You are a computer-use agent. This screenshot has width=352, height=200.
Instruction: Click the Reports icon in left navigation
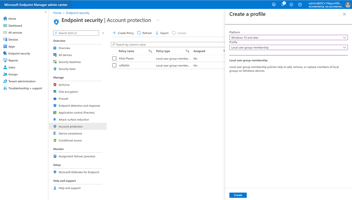5,60
